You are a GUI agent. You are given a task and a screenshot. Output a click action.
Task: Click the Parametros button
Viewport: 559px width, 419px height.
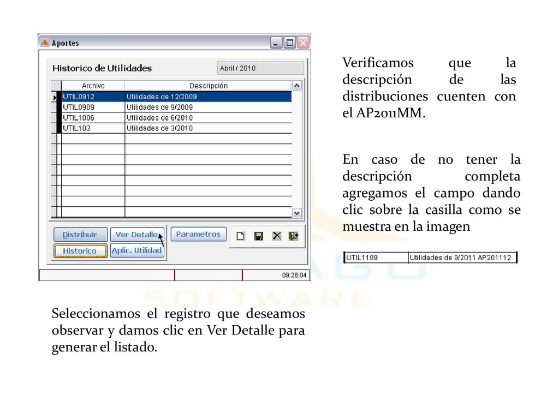pyautogui.click(x=198, y=234)
